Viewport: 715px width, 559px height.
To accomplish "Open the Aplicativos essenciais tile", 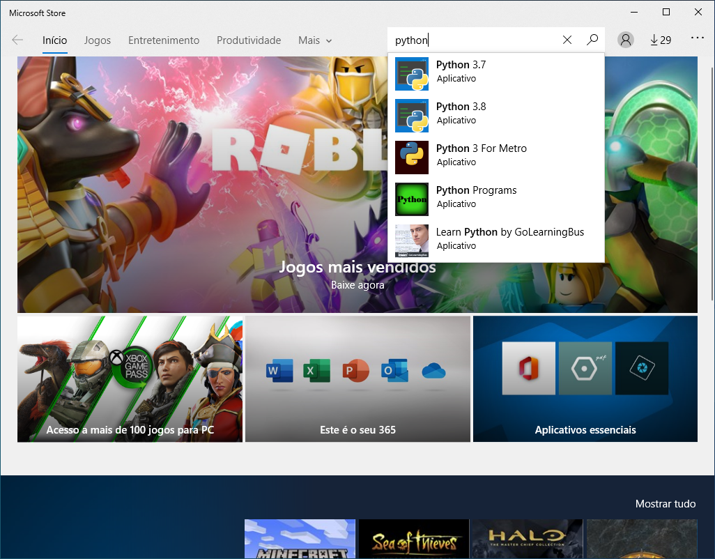I will (x=585, y=379).
